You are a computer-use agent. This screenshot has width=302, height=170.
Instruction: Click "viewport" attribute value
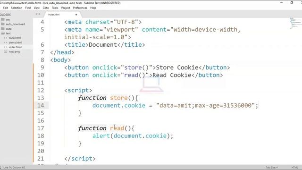[121, 30]
